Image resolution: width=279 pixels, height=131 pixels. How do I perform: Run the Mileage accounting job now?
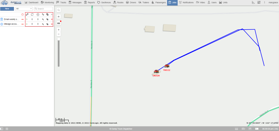pyautogui.click(x=27, y=24)
